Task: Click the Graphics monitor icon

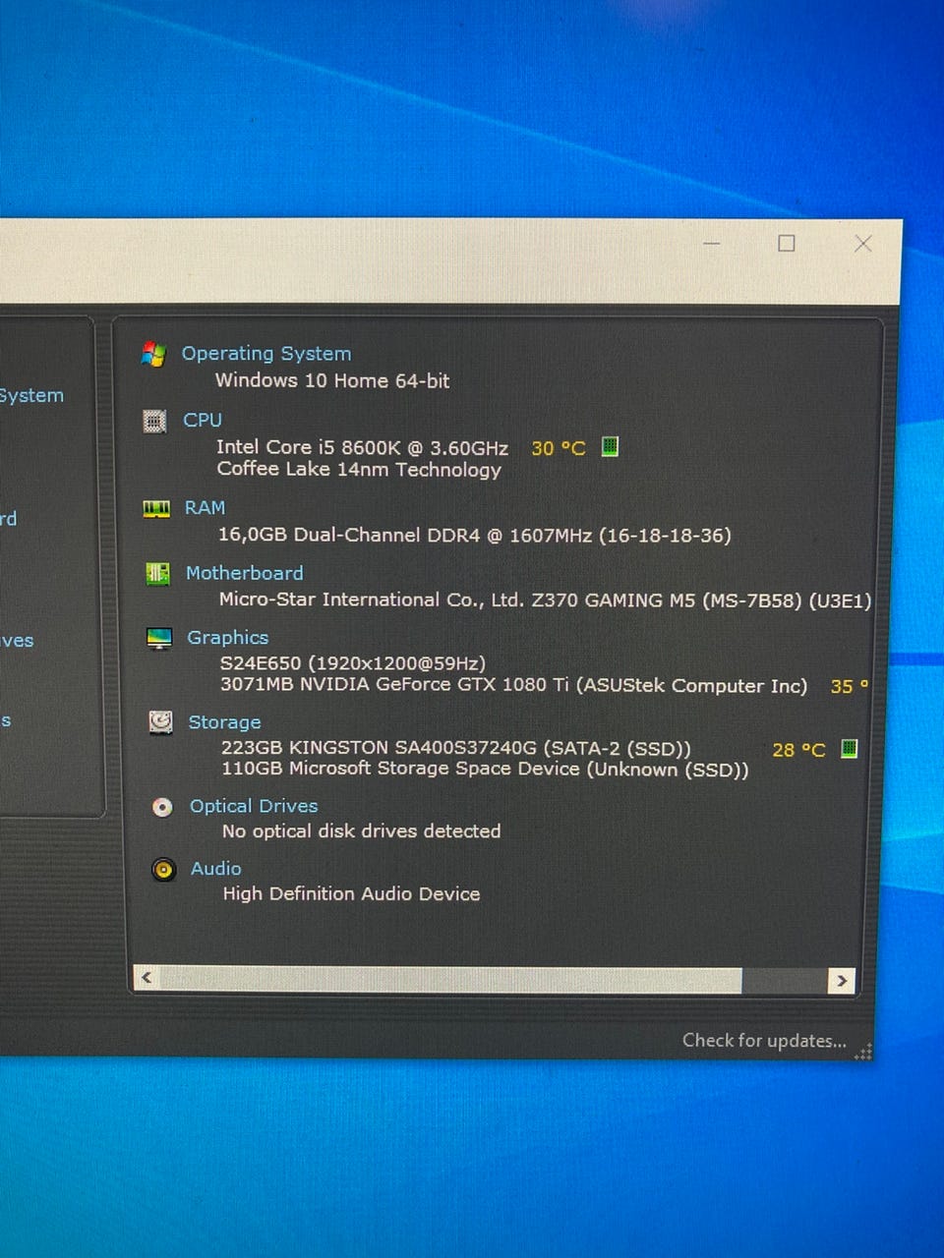Action: [x=158, y=639]
